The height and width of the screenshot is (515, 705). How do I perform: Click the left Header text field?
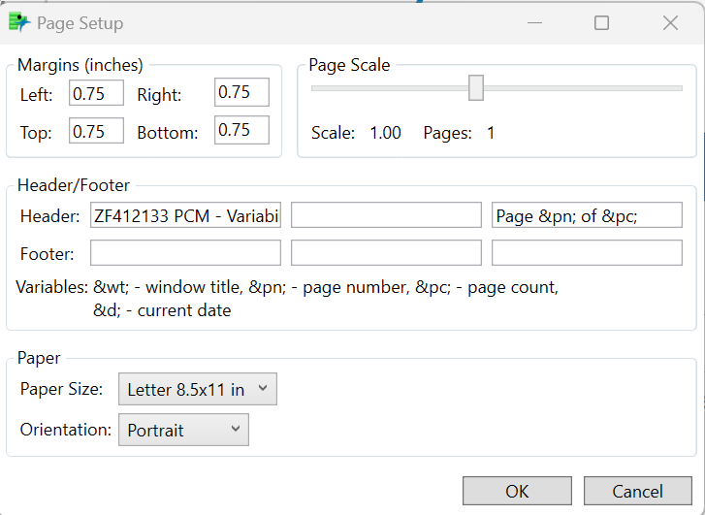(x=185, y=215)
